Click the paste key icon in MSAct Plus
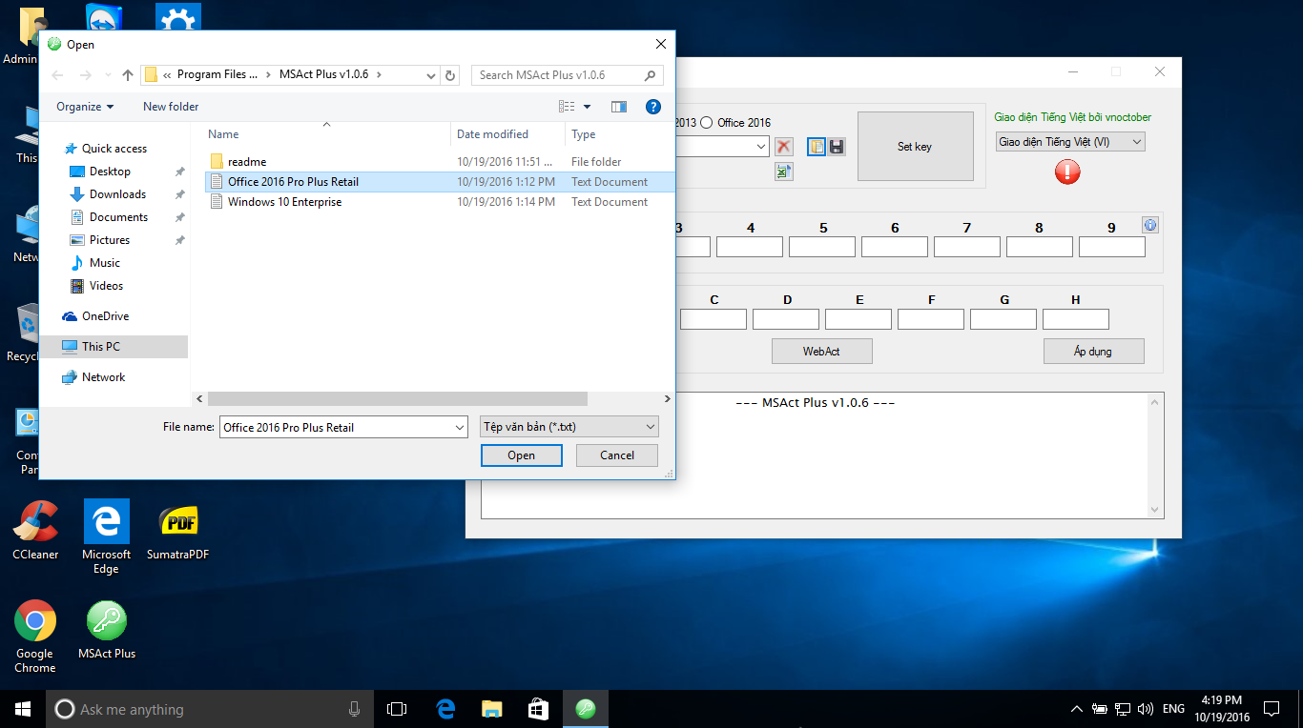Viewport: 1303px width, 728px height. pyautogui.click(x=817, y=146)
